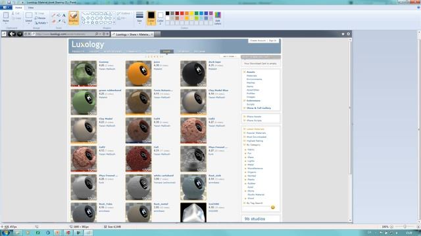This screenshot has width=421, height=236.
Task: Click the Sign In link
Action: tap(272, 41)
